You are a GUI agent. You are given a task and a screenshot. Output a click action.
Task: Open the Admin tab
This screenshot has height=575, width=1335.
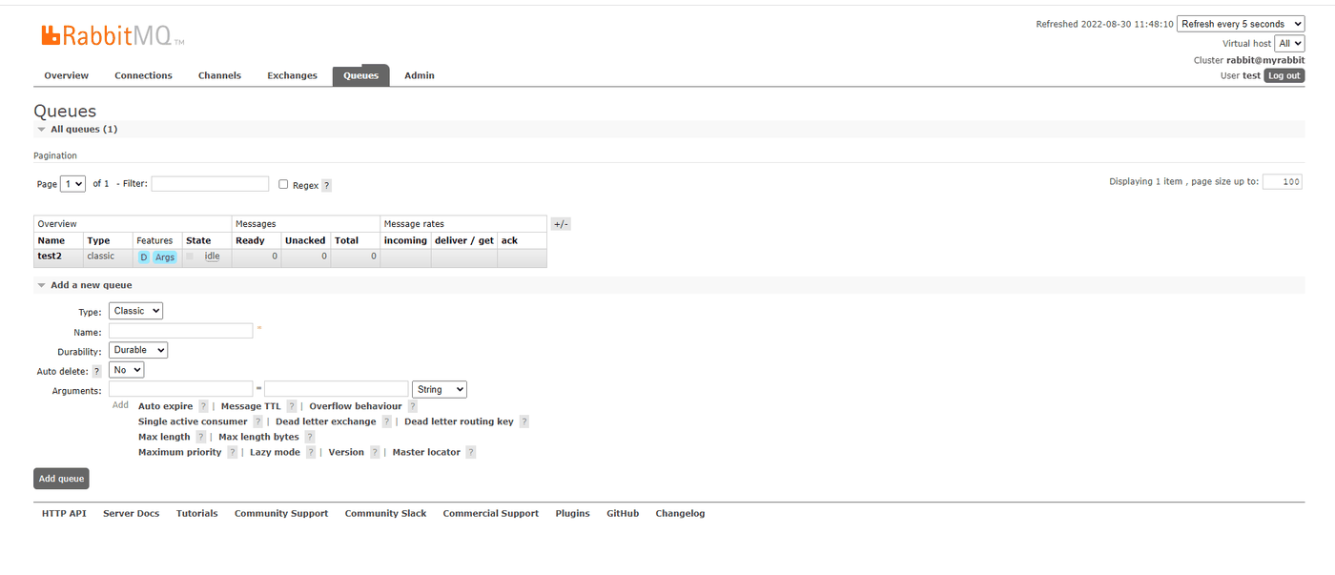(x=420, y=75)
